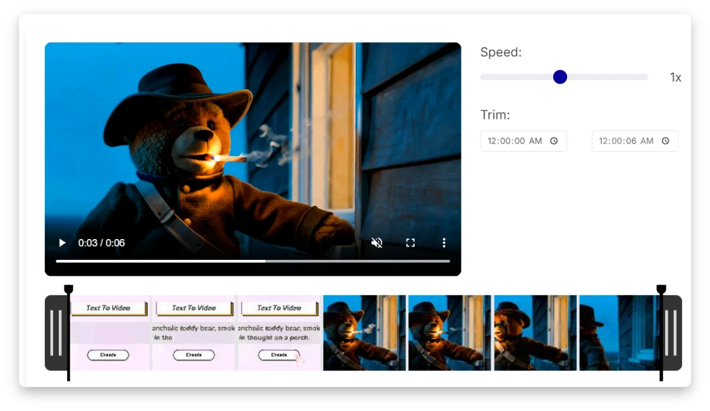Click the left trim handle on filmstrip
Screen dimensions: 710x411
[x=56, y=333]
